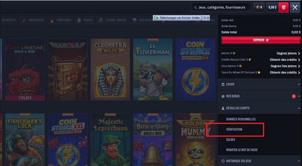Click the Mes Bonus gift icon
Screen dimensions: 302x166
223,96
